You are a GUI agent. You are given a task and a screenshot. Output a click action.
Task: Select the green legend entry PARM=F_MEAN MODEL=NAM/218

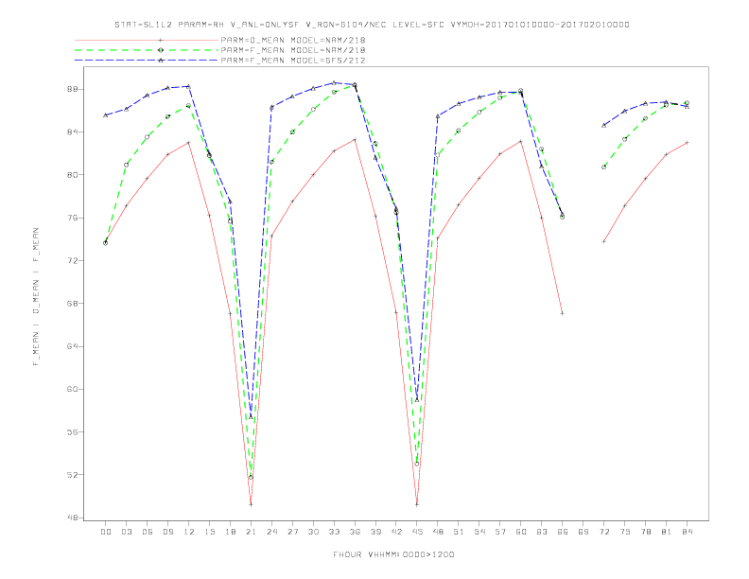(293, 50)
